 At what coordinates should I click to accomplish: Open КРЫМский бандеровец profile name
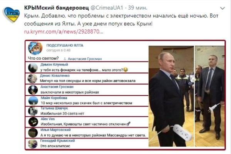57,8
